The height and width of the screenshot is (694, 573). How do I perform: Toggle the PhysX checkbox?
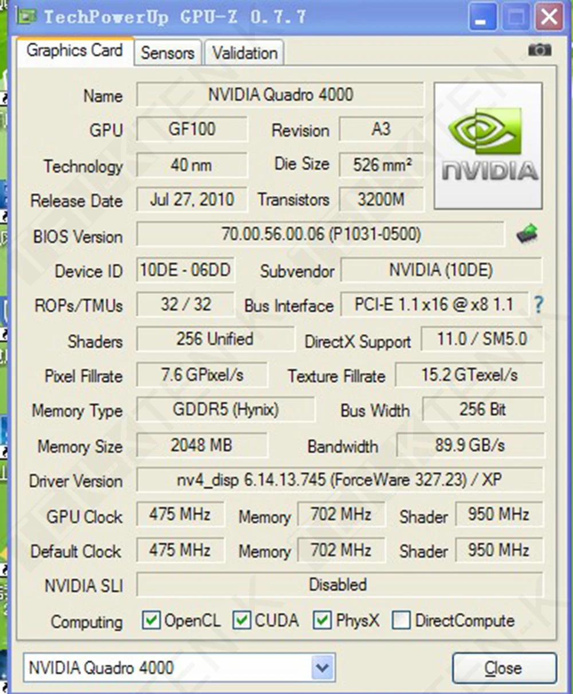pos(323,620)
